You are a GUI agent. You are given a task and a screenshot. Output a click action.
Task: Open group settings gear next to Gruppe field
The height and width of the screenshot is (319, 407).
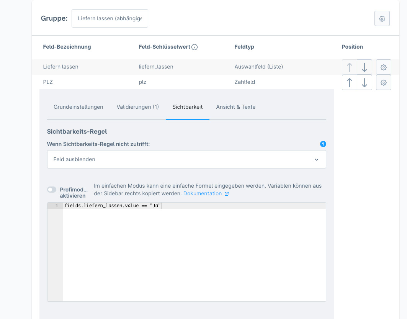click(382, 18)
